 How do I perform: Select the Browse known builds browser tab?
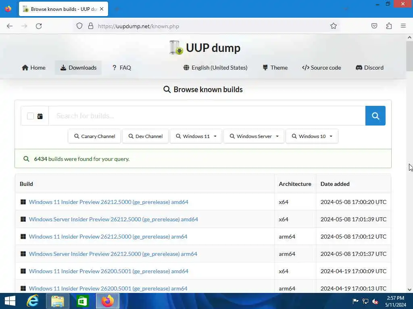(63, 9)
